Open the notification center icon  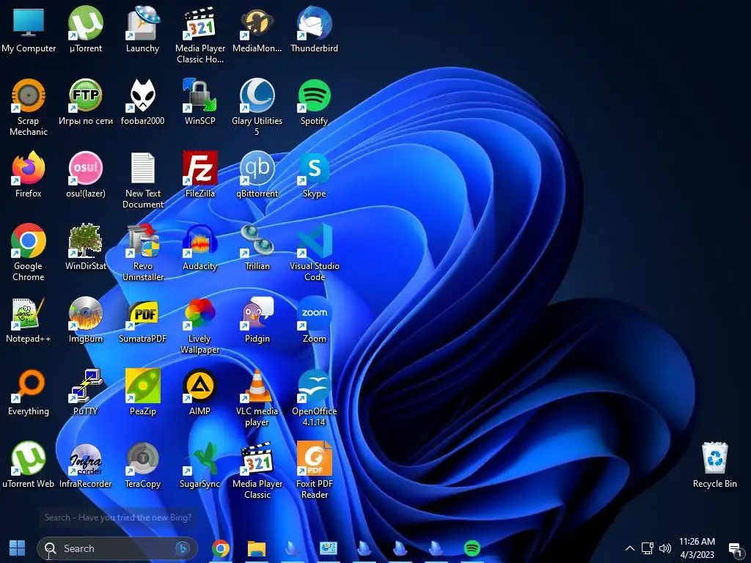pos(734,548)
